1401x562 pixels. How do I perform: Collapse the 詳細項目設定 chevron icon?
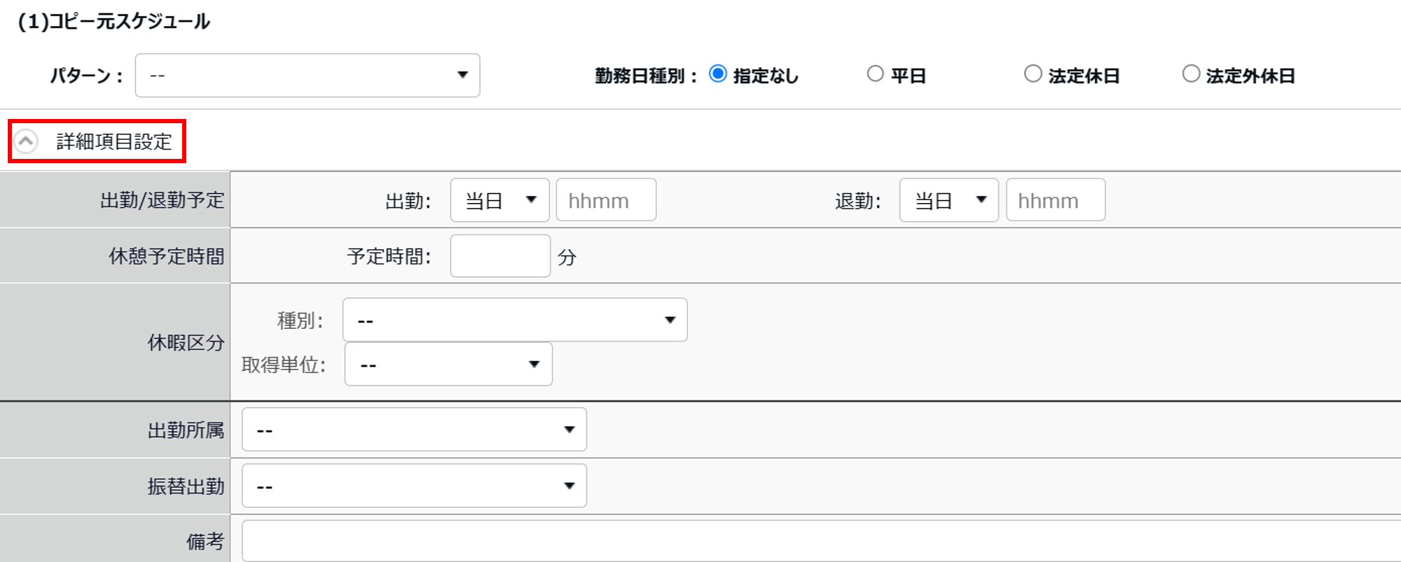tap(26, 141)
